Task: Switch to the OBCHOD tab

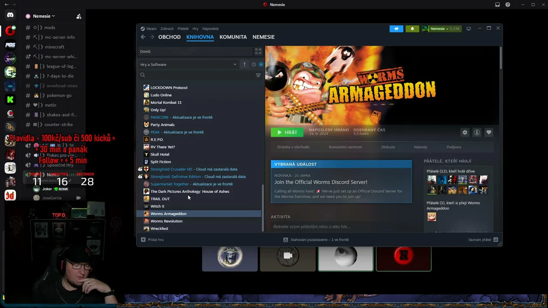Action: tap(170, 37)
